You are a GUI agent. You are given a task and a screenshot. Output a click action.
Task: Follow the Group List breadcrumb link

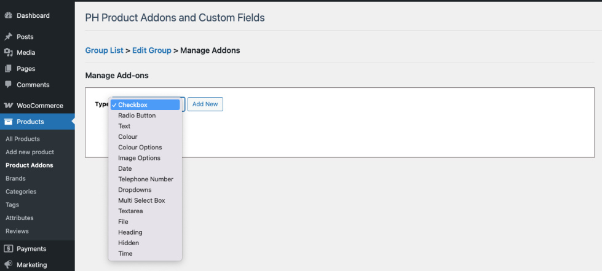click(x=105, y=50)
